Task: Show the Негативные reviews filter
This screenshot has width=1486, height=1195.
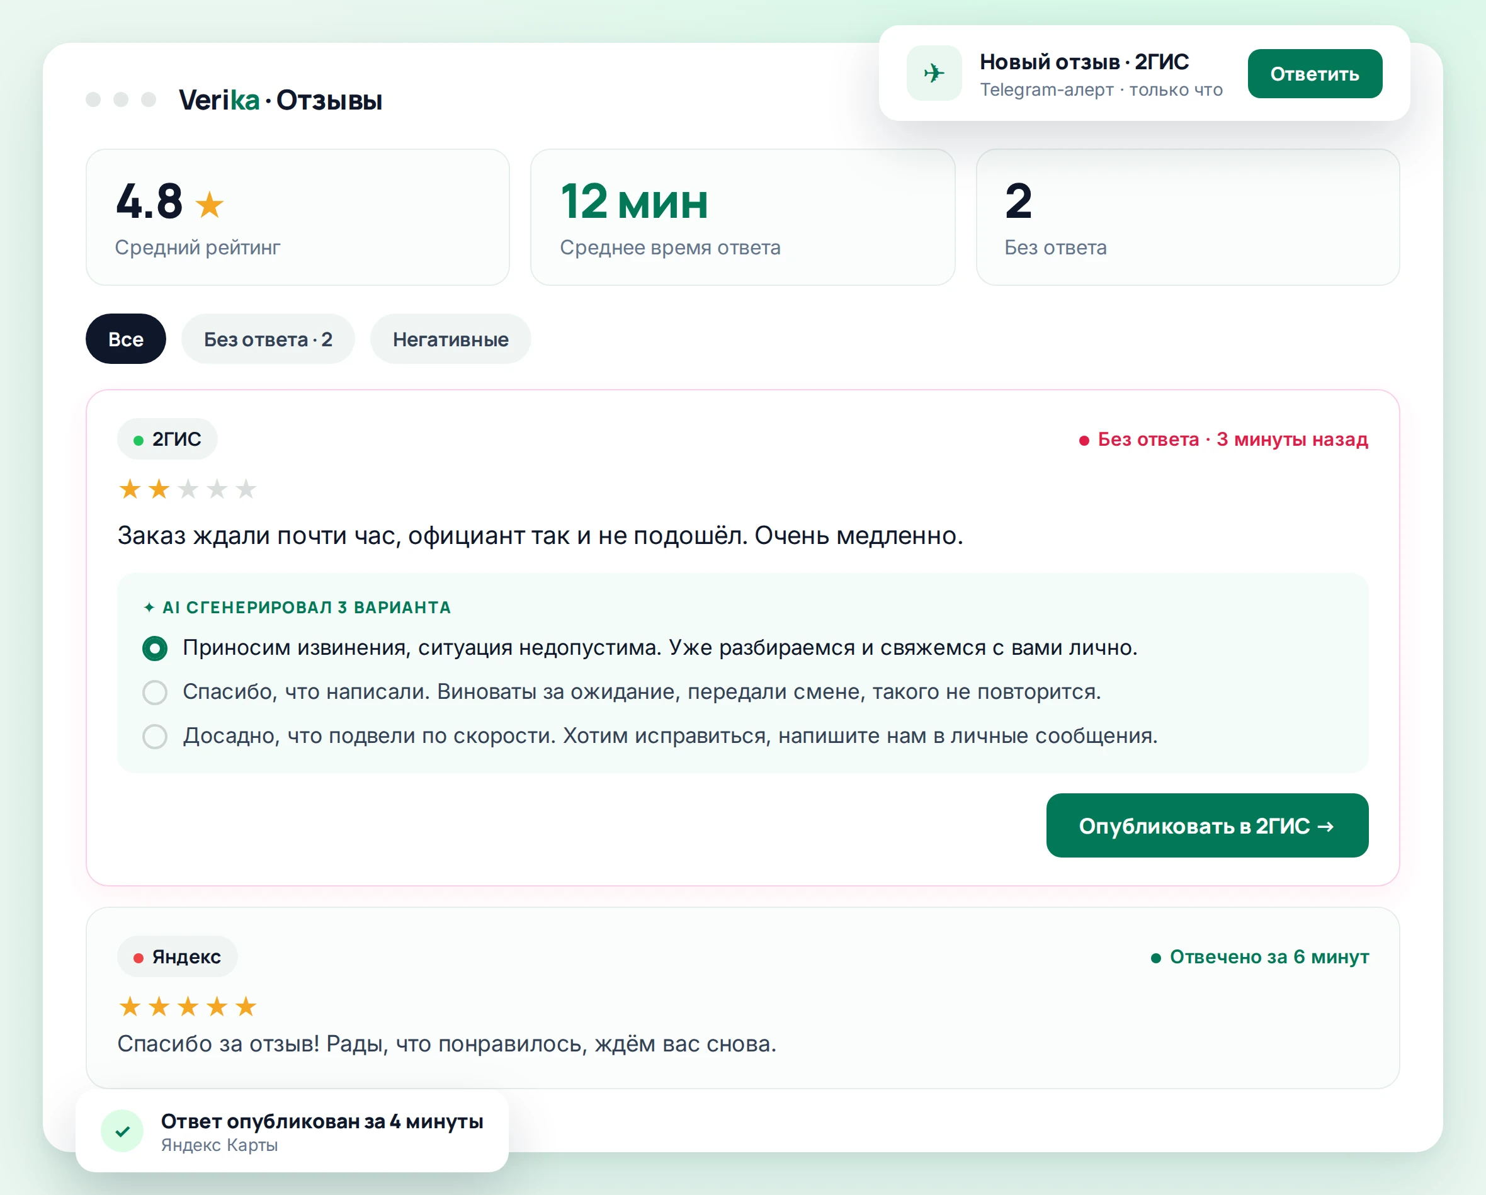Action: click(x=451, y=339)
